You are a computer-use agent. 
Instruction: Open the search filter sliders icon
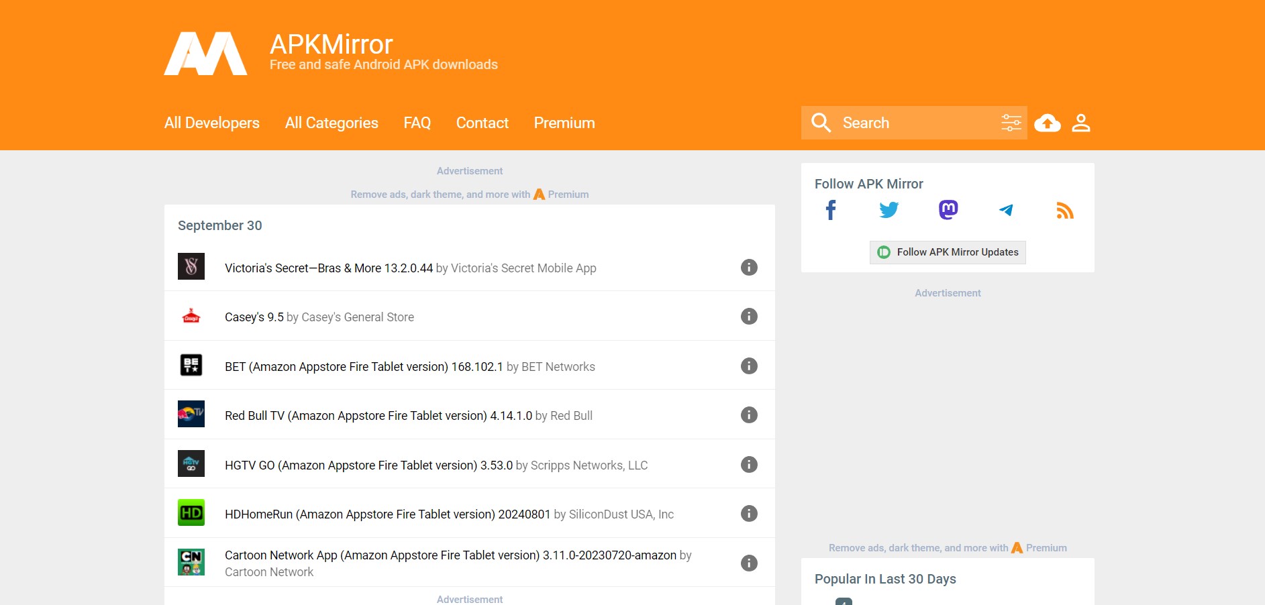pos(1011,122)
